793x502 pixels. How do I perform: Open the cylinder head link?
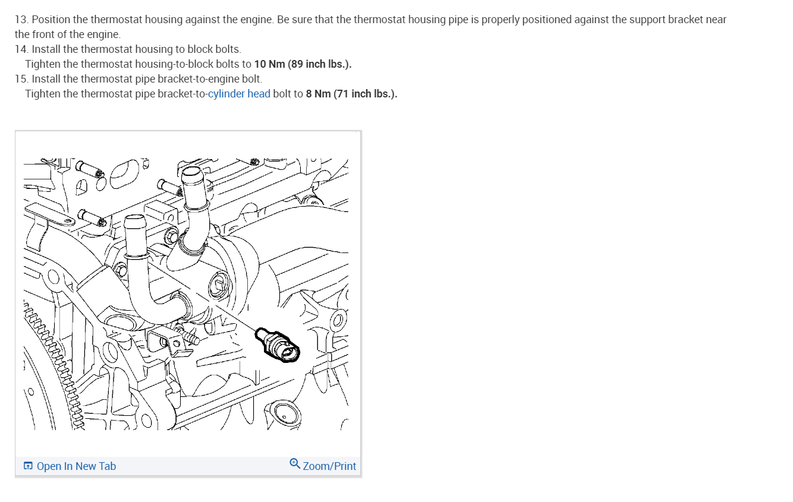point(239,94)
